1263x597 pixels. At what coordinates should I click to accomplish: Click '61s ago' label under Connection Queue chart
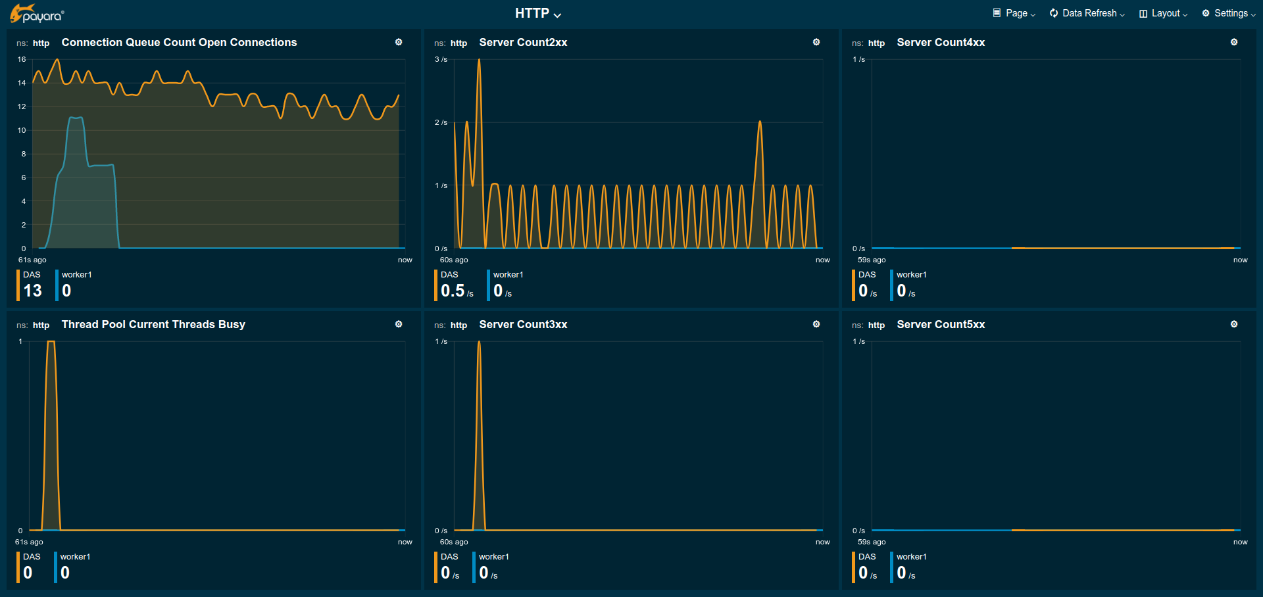(32, 260)
